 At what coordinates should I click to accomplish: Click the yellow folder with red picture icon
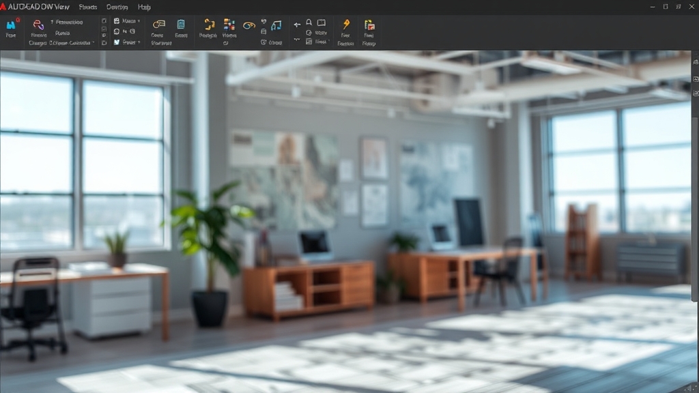click(x=369, y=25)
